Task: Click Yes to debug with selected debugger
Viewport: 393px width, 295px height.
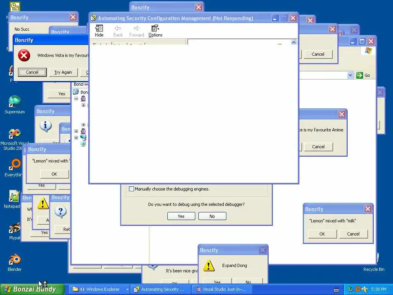Action: coord(181,216)
